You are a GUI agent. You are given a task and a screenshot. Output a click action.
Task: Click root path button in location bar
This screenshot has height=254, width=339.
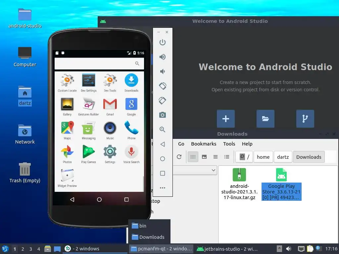coord(244,157)
